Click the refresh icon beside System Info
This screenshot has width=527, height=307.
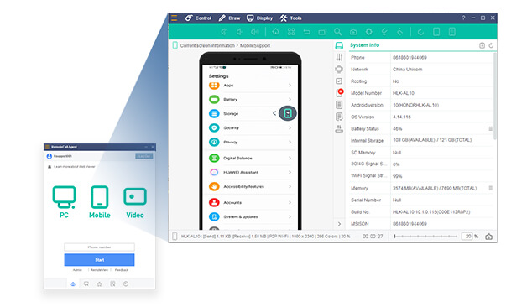(x=491, y=45)
